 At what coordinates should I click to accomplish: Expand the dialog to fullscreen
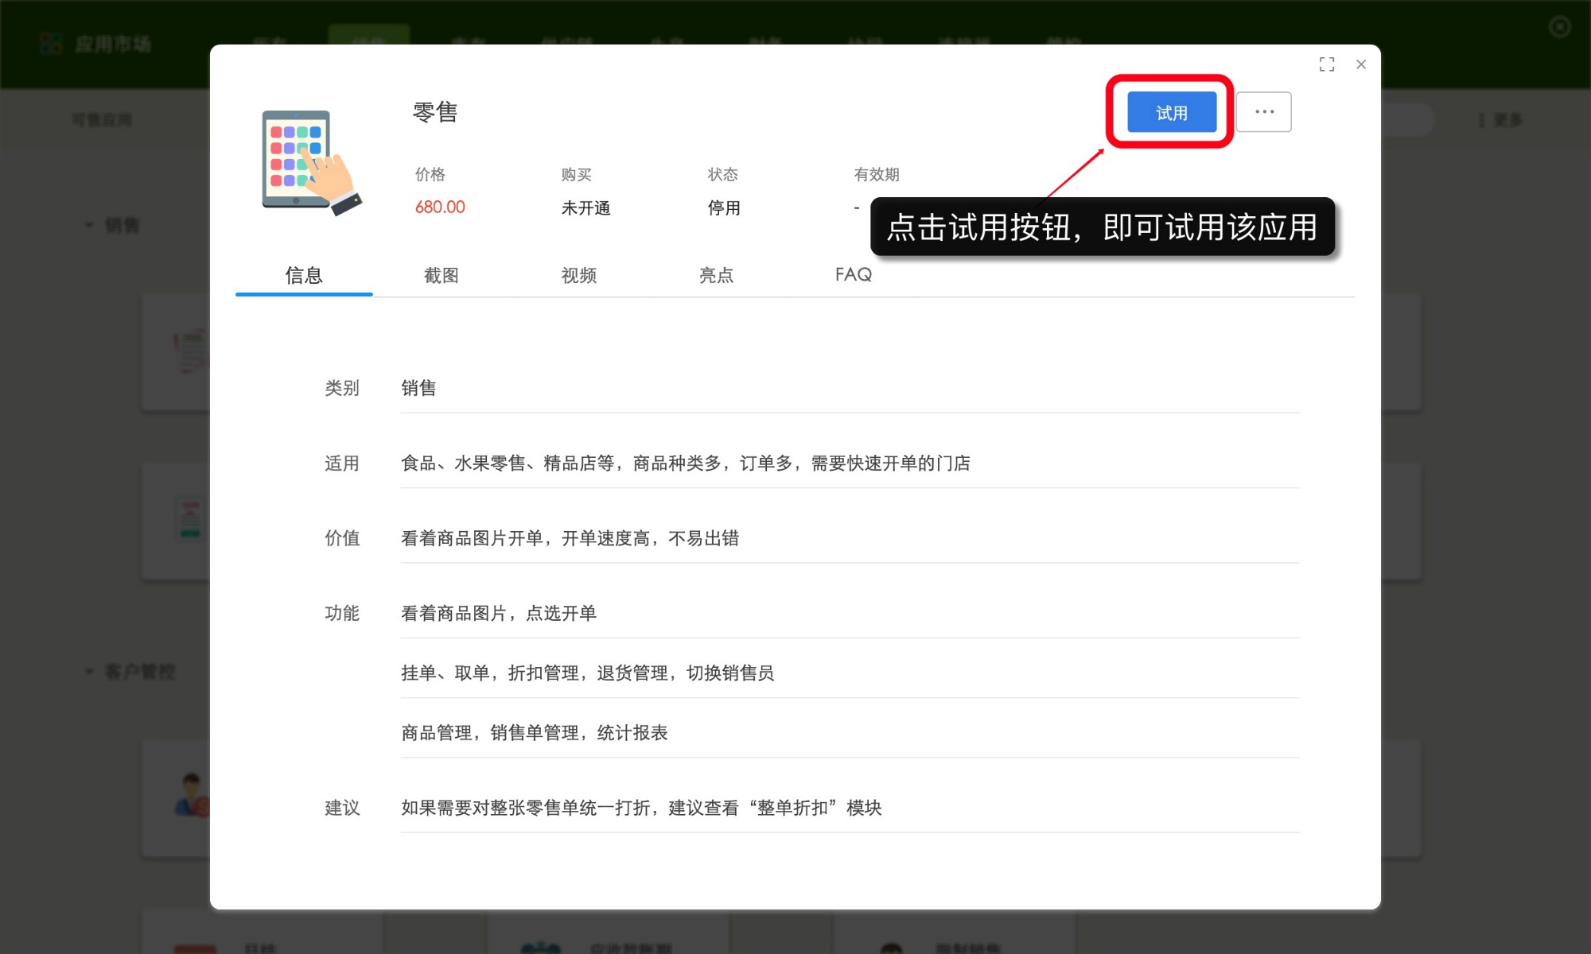coord(1327,64)
